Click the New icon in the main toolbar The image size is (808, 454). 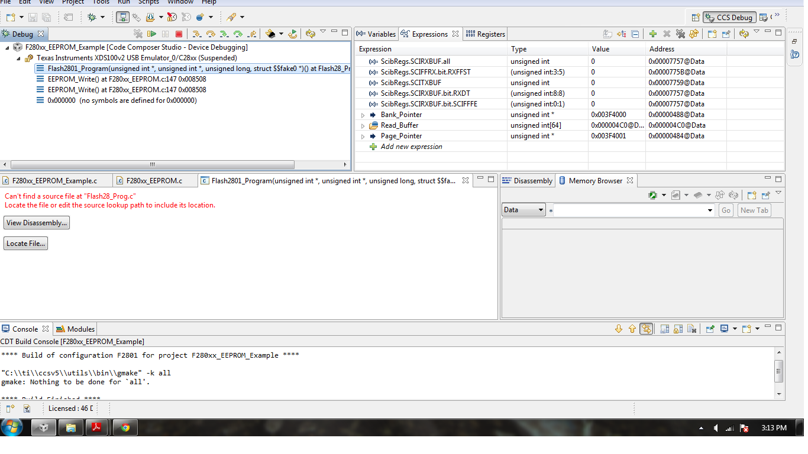coord(10,18)
